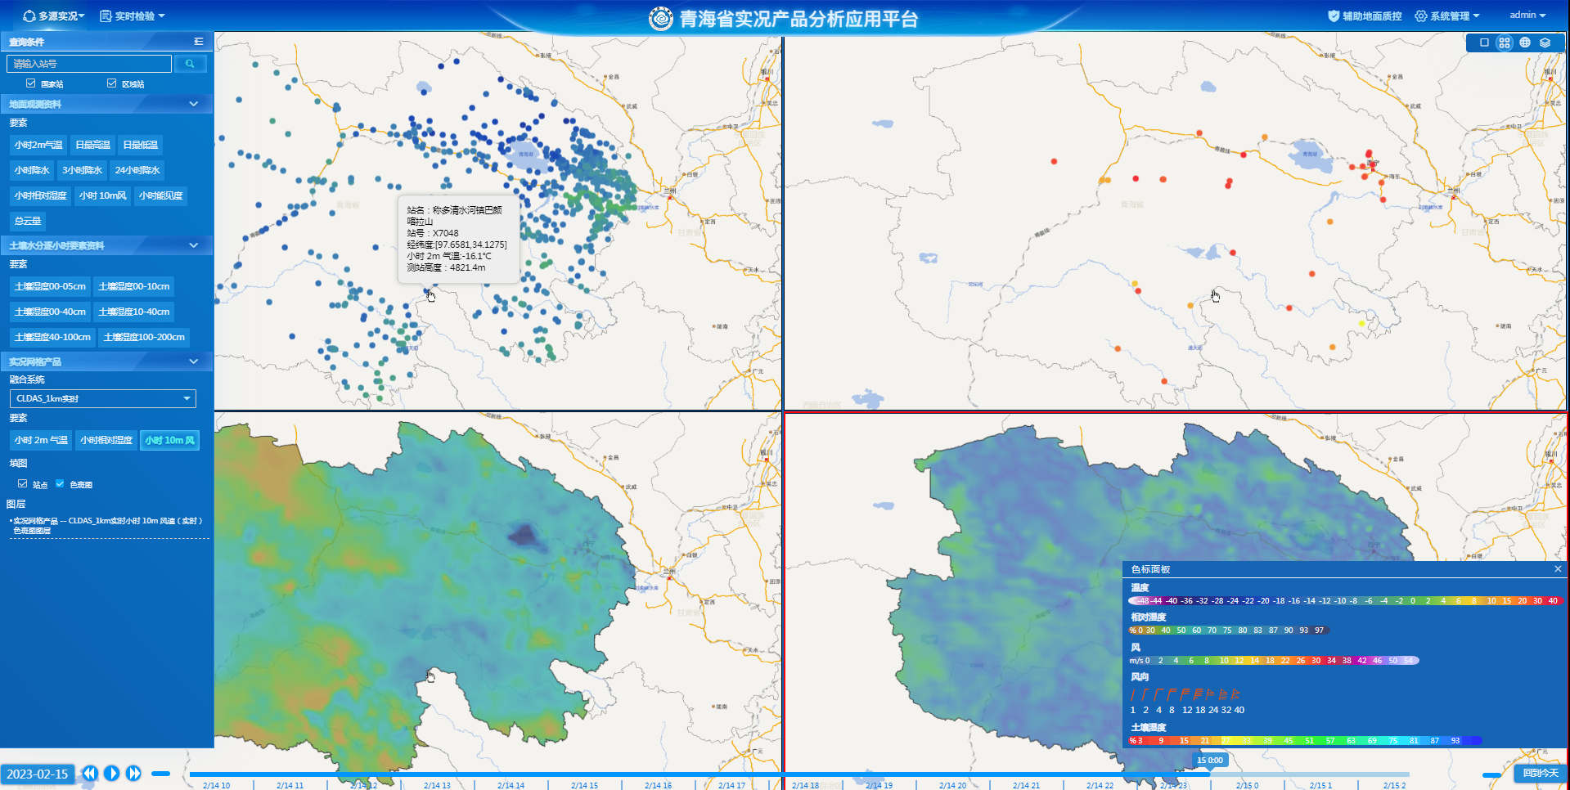Select 小时能见度 element

[160, 195]
